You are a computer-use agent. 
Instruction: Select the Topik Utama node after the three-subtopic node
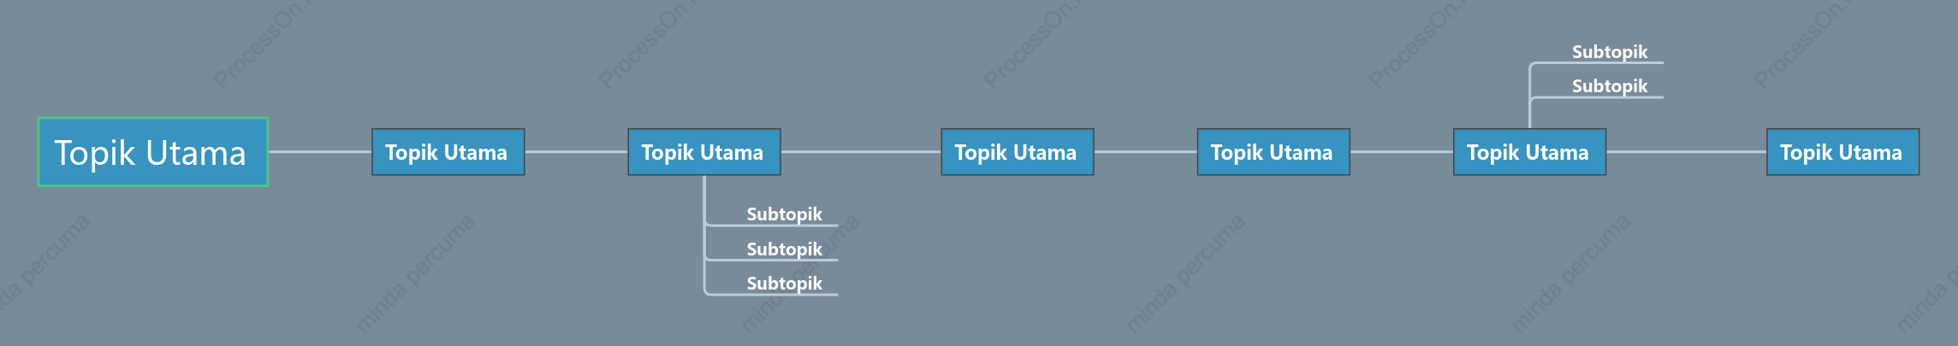pos(1018,152)
